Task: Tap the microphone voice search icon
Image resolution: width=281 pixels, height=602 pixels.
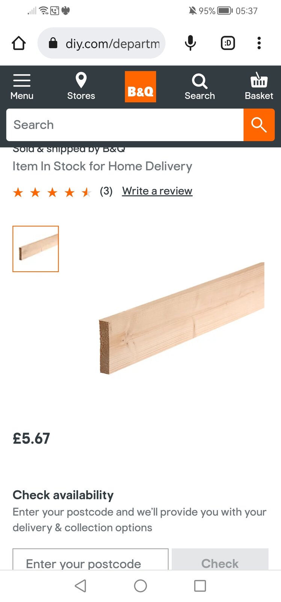Action: pos(190,43)
